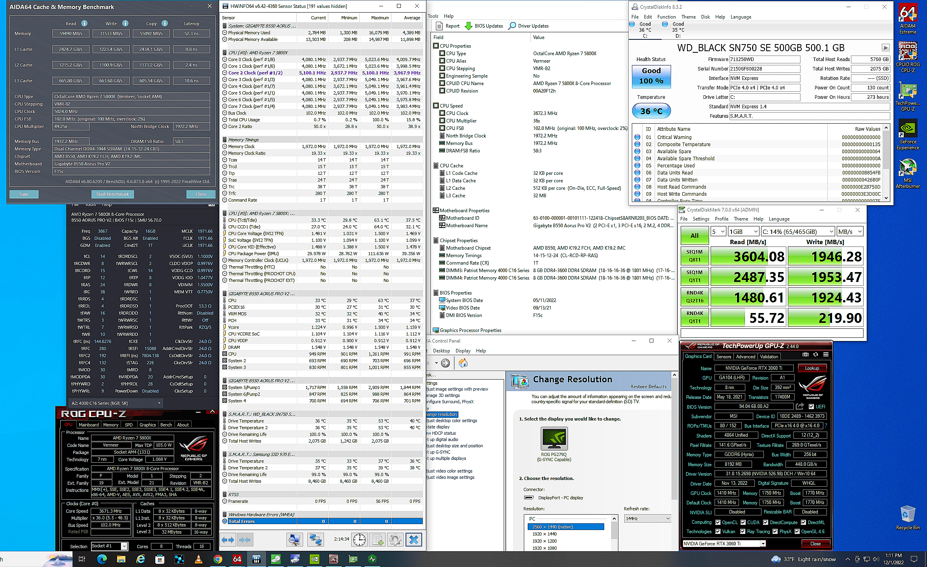Click NVIDIA Control Panel home icon

[x=463, y=363]
